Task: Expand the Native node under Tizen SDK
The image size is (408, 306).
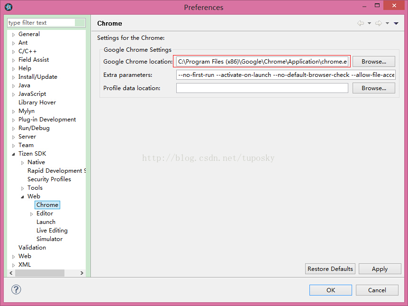Action: click(23, 163)
